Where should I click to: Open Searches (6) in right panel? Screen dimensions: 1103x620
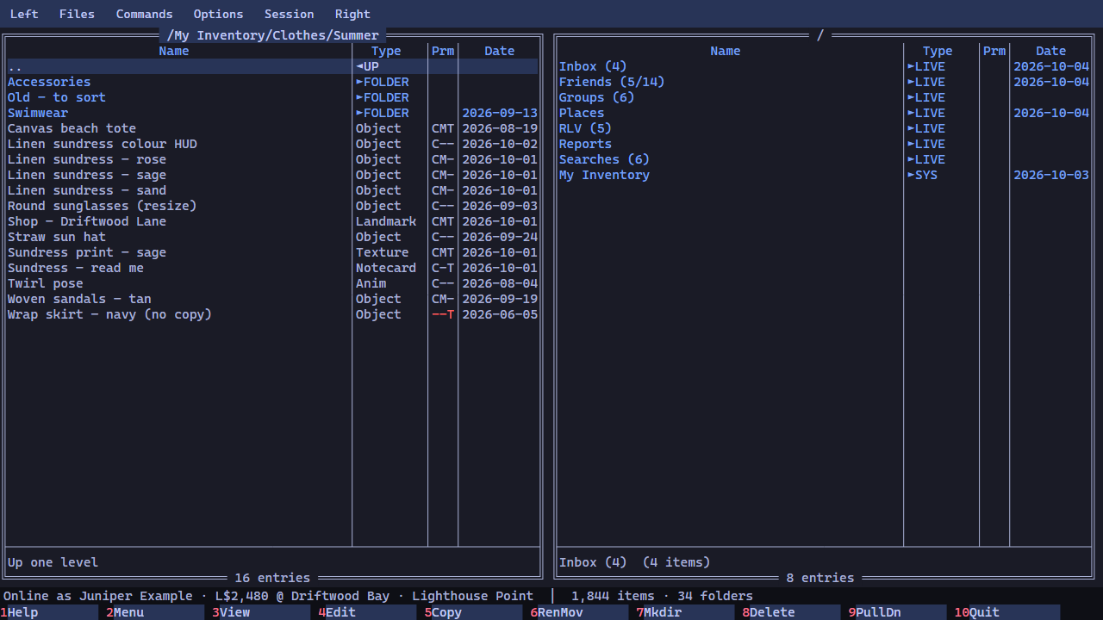click(824, 159)
